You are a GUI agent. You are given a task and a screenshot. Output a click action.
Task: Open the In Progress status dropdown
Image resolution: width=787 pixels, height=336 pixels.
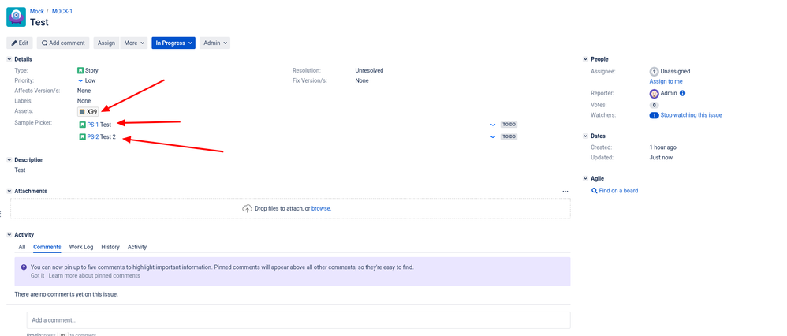(x=173, y=43)
